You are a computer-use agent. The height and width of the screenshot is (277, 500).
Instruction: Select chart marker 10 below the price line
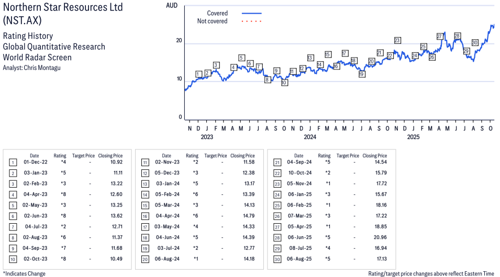[284, 83]
